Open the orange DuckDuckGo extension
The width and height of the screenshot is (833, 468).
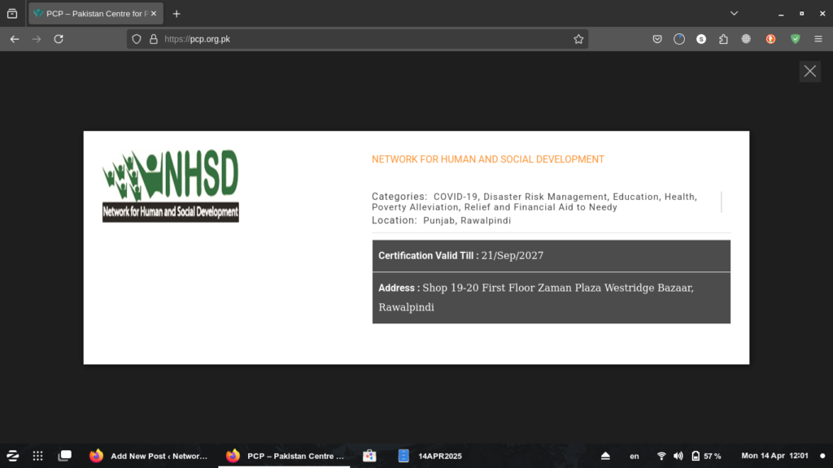(770, 39)
